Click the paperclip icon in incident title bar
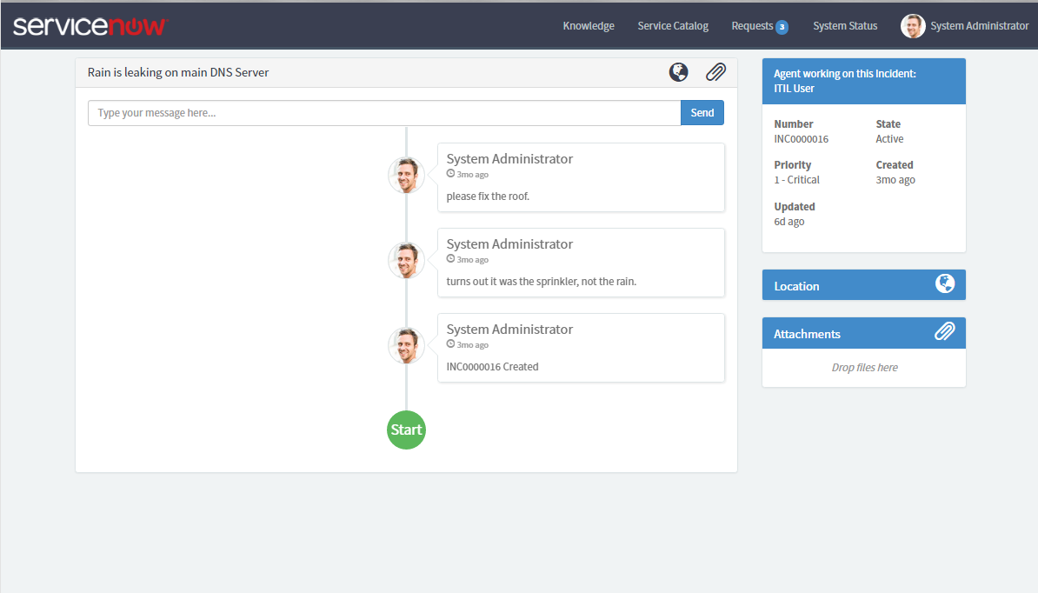The image size is (1038, 593). [715, 72]
